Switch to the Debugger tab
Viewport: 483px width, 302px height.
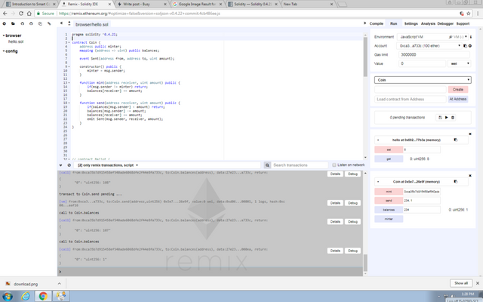point(445,23)
